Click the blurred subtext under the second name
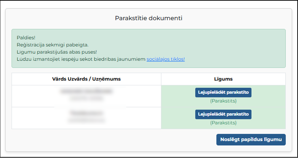The height and width of the screenshot is (158, 298). (86, 120)
